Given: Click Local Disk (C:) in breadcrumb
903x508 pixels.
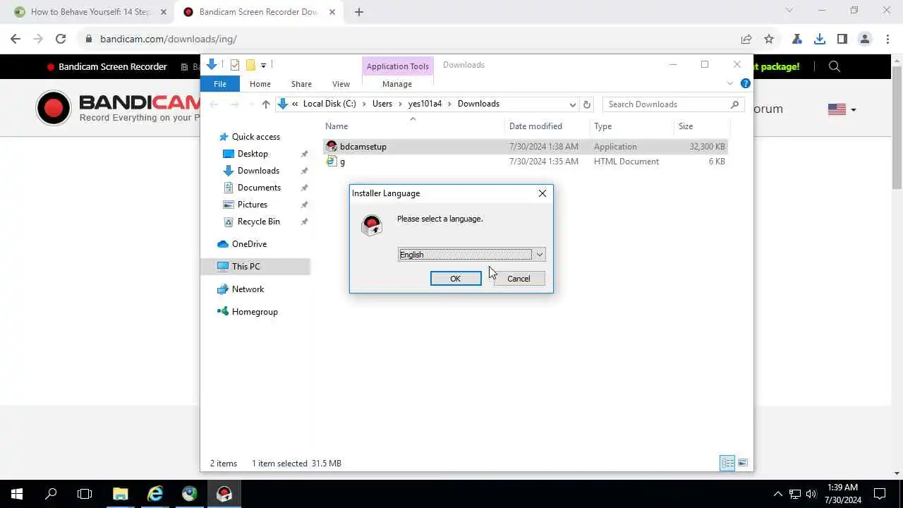Looking at the screenshot, I should tap(329, 104).
